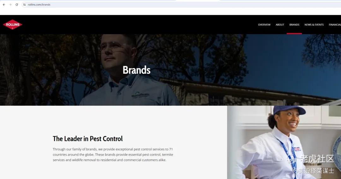The width and height of the screenshot is (341, 179).
Task: Click the paragraph about 71 countries
Action: [113, 155]
